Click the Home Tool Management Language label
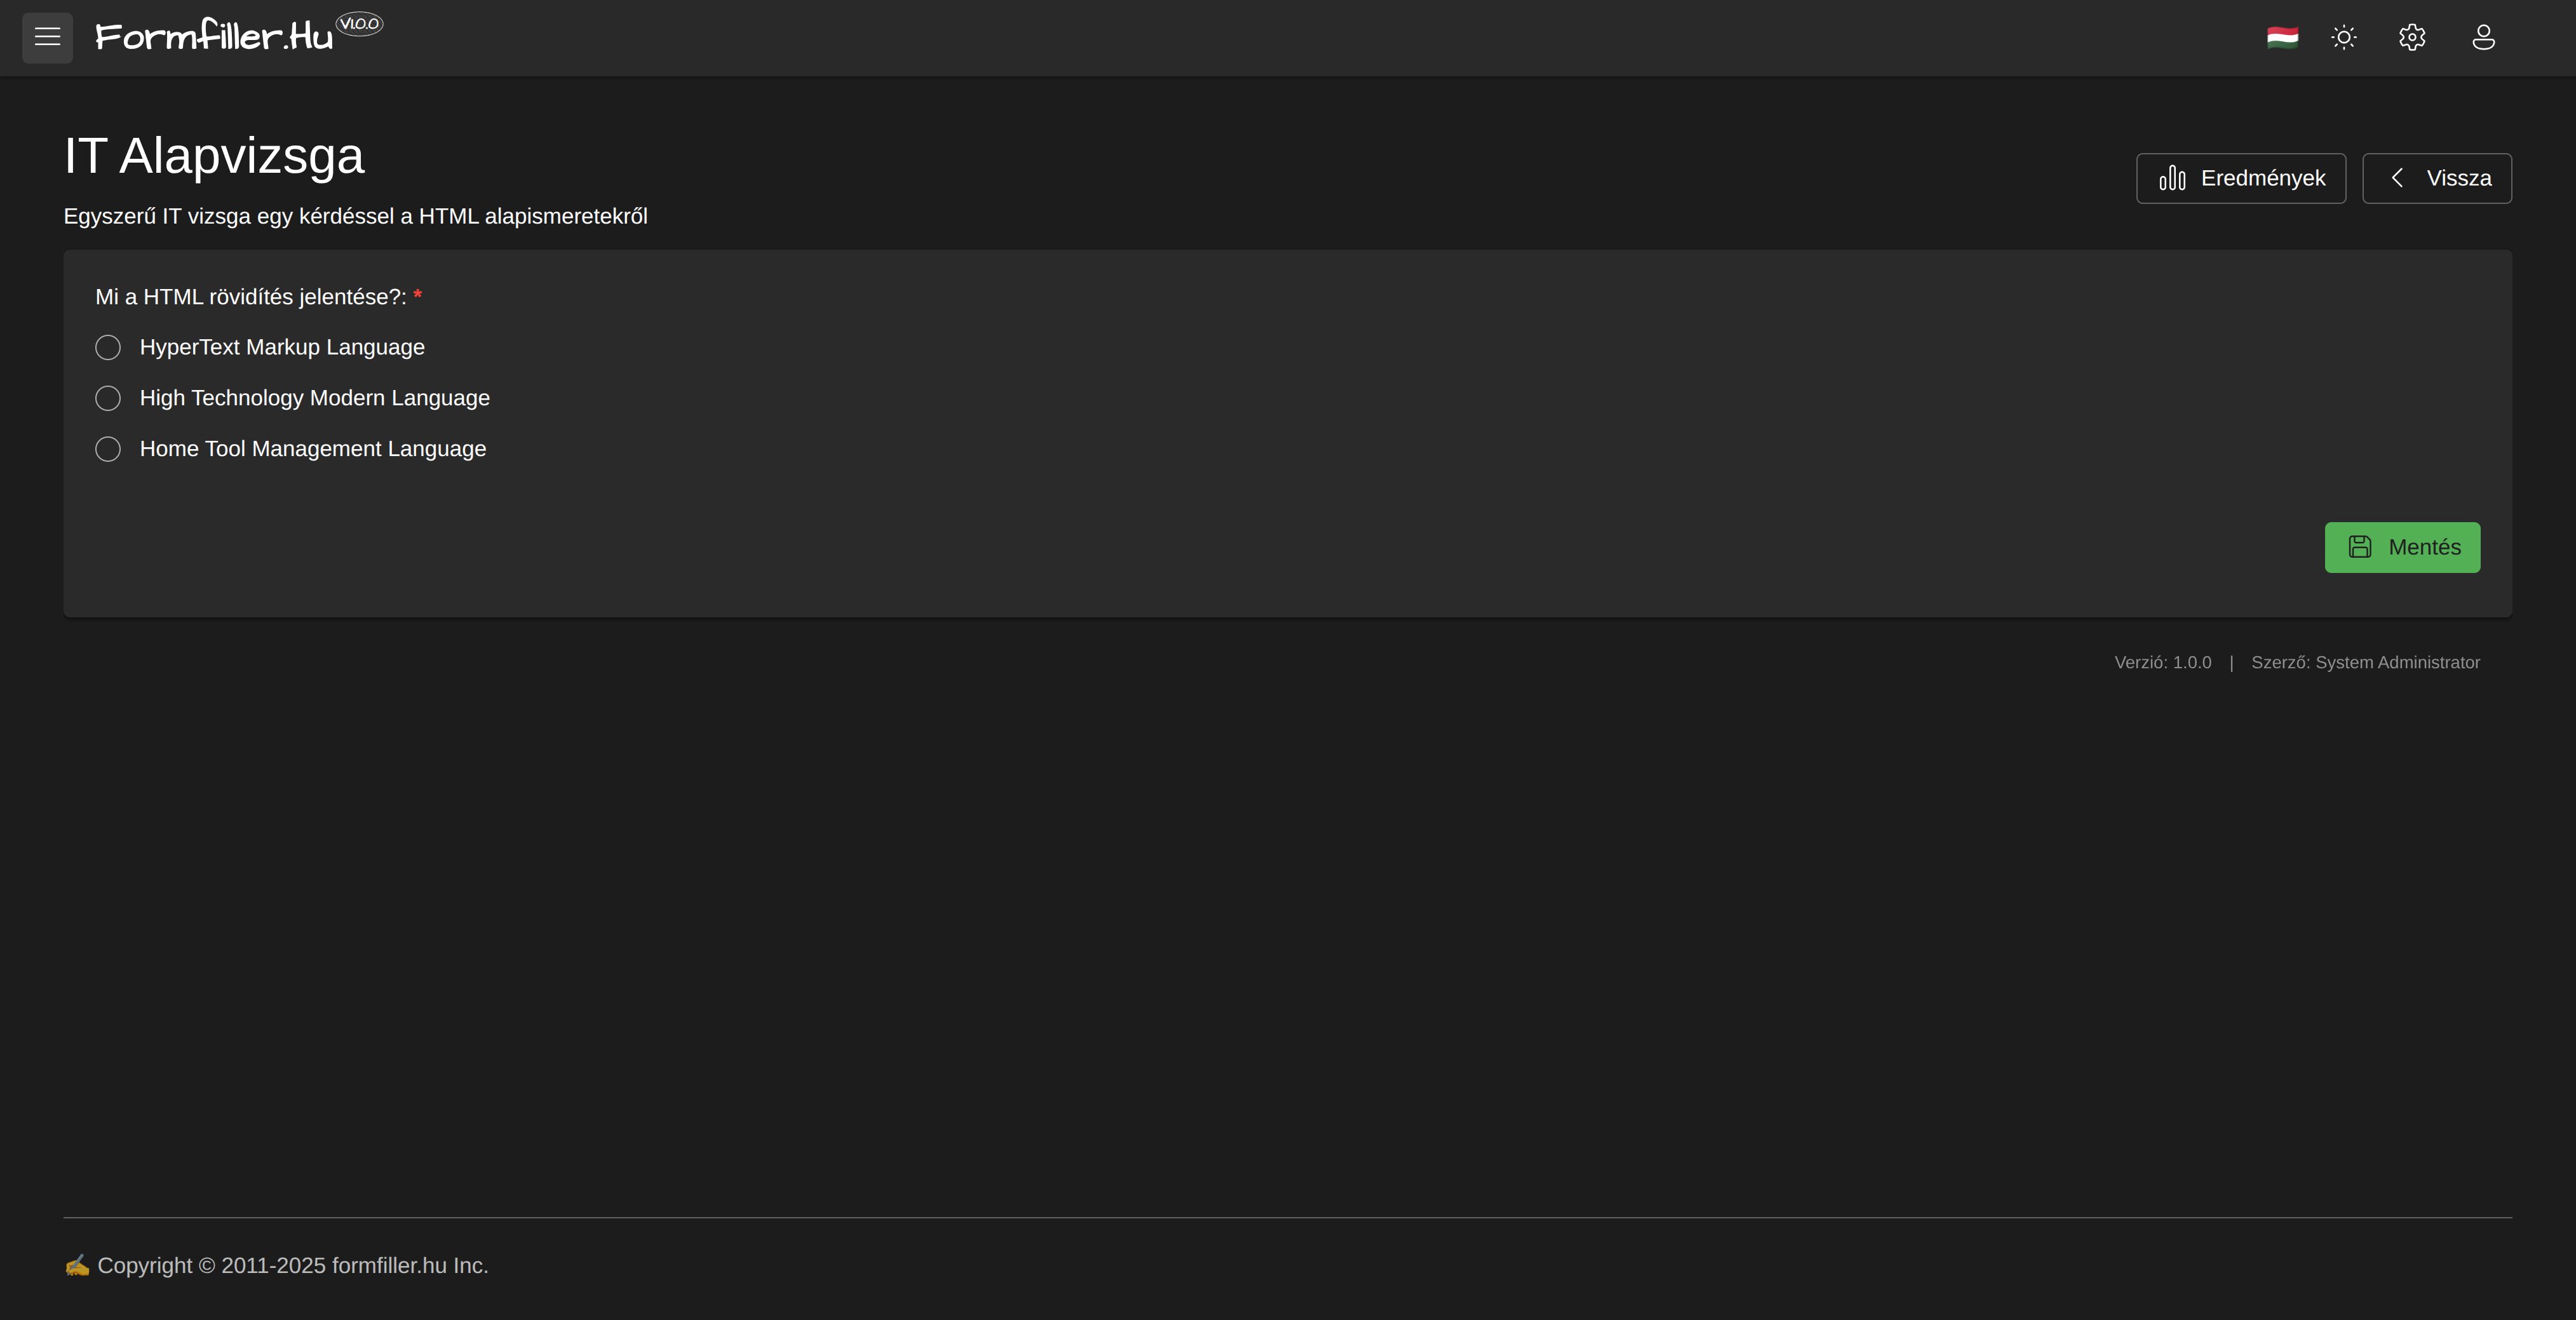 313,449
